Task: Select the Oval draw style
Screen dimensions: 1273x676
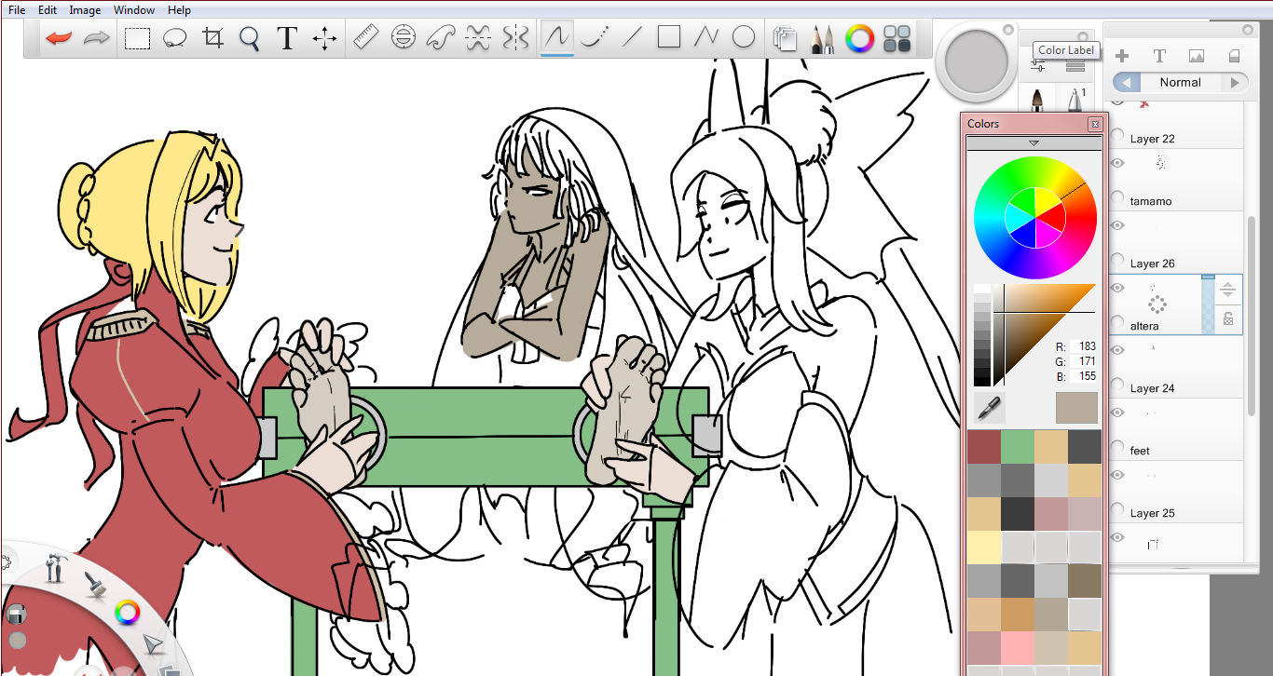Action: 743,38
